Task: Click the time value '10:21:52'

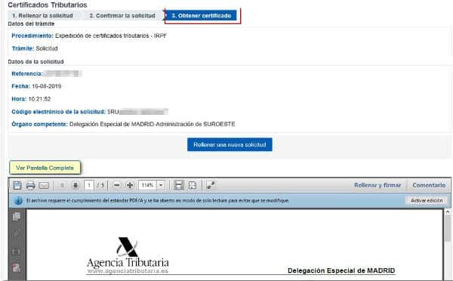Action: pos(39,99)
